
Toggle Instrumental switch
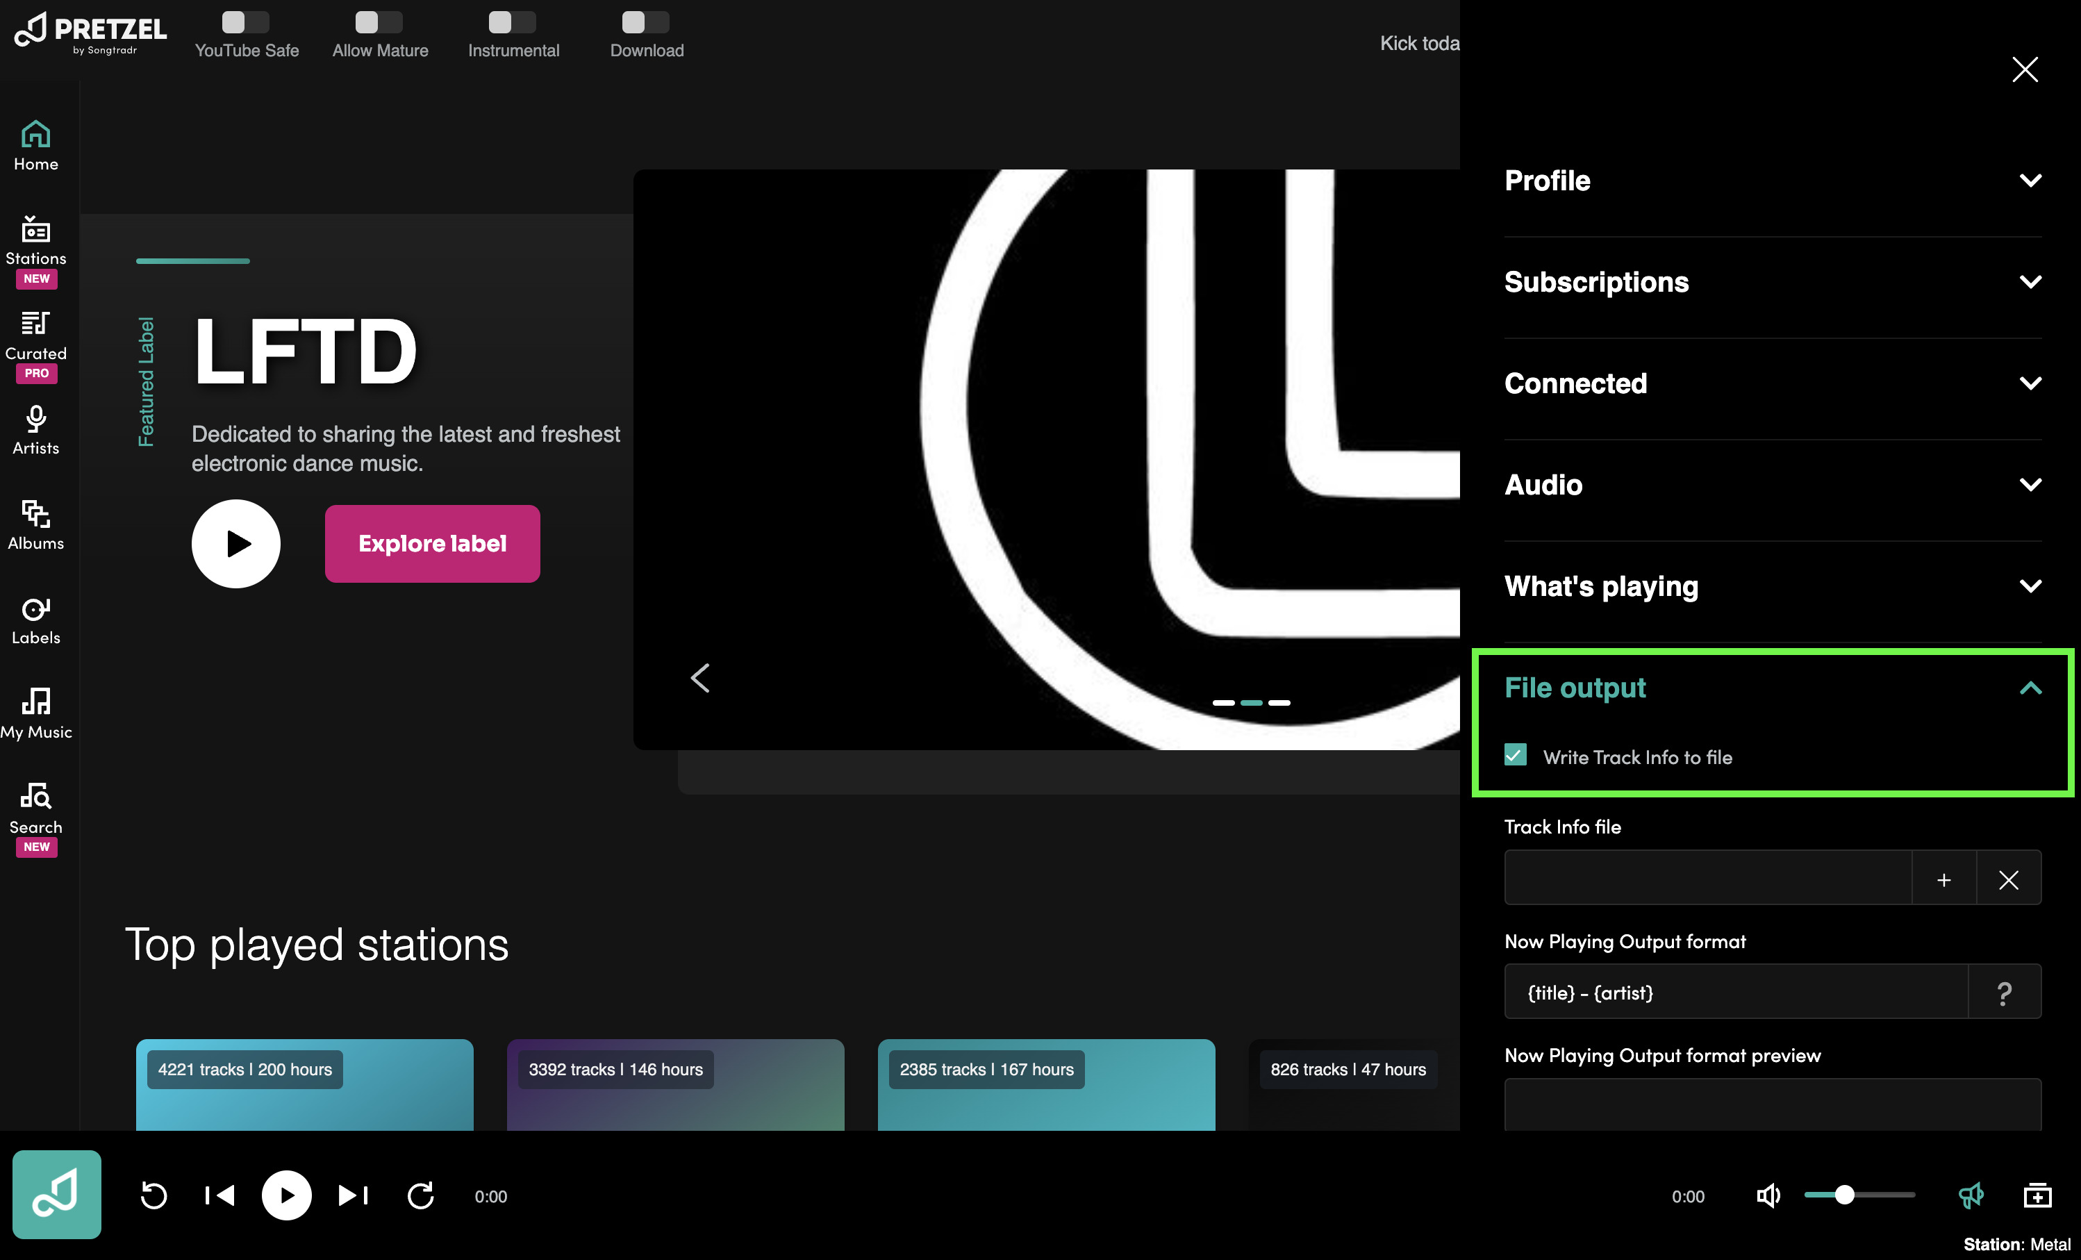point(512,22)
